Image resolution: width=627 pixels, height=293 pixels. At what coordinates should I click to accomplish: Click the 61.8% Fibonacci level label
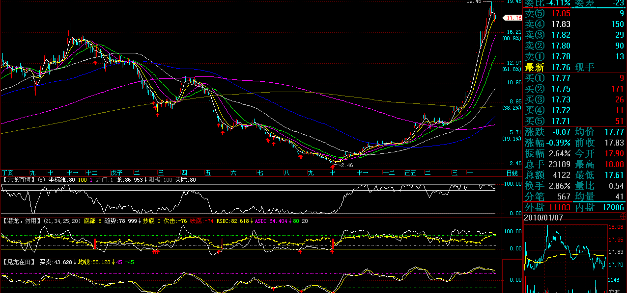(x=511, y=70)
